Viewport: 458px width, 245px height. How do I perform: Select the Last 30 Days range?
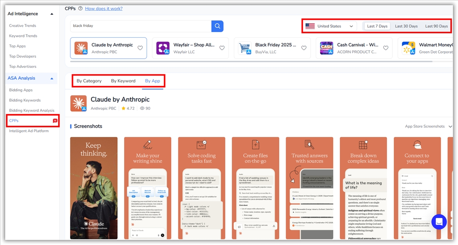coord(406,26)
